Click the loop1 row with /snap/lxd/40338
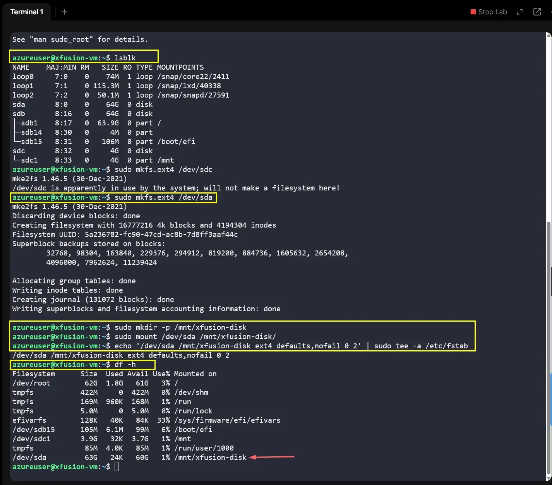The width and height of the screenshot is (552, 485). coord(117,86)
